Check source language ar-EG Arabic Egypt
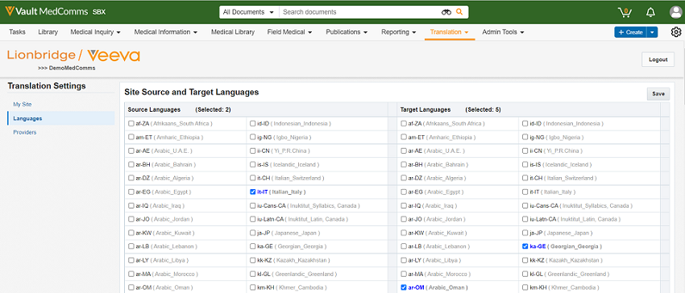This screenshot has height=293, width=685. click(x=131, y=192)
